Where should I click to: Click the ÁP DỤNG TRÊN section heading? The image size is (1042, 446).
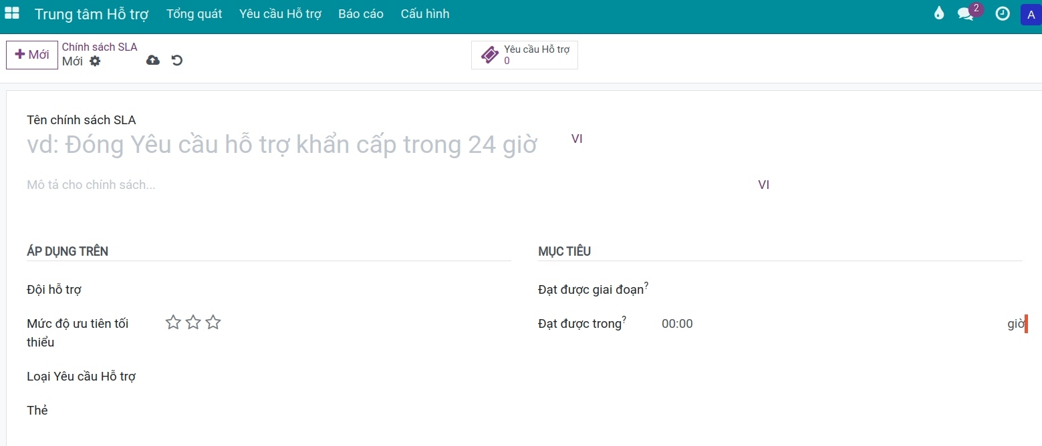(x=68, y=251)
